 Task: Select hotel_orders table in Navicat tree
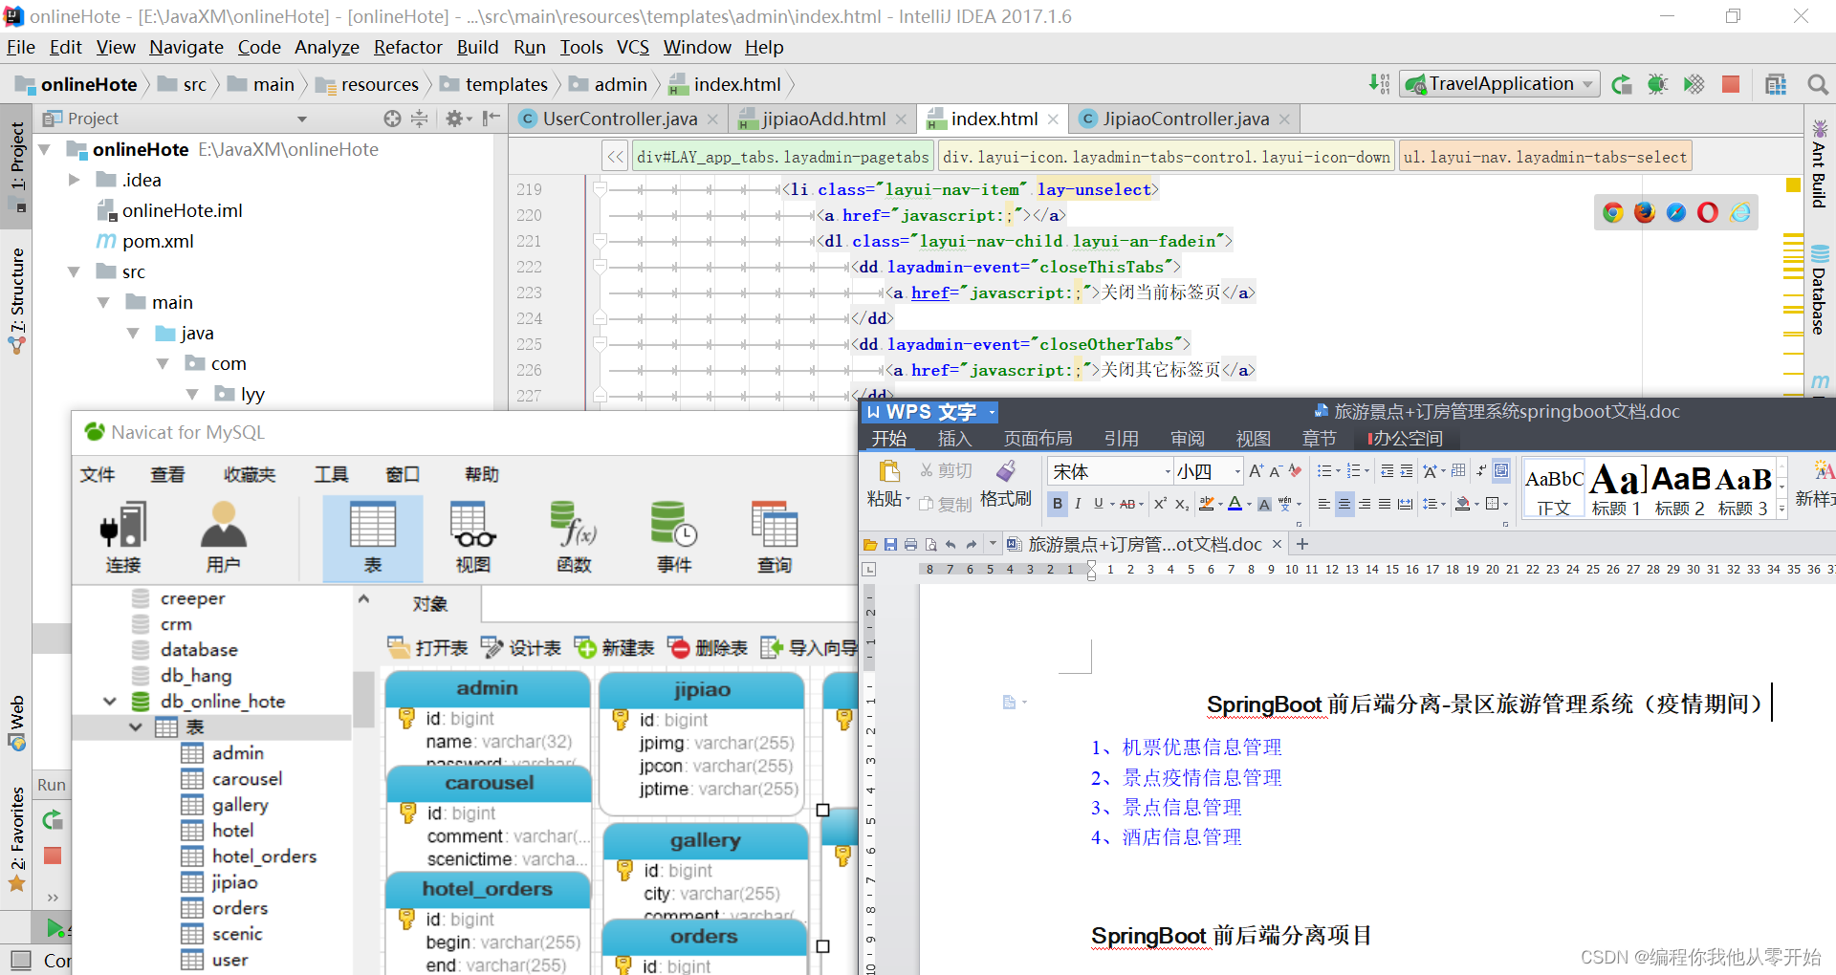[x=264, y=856]
